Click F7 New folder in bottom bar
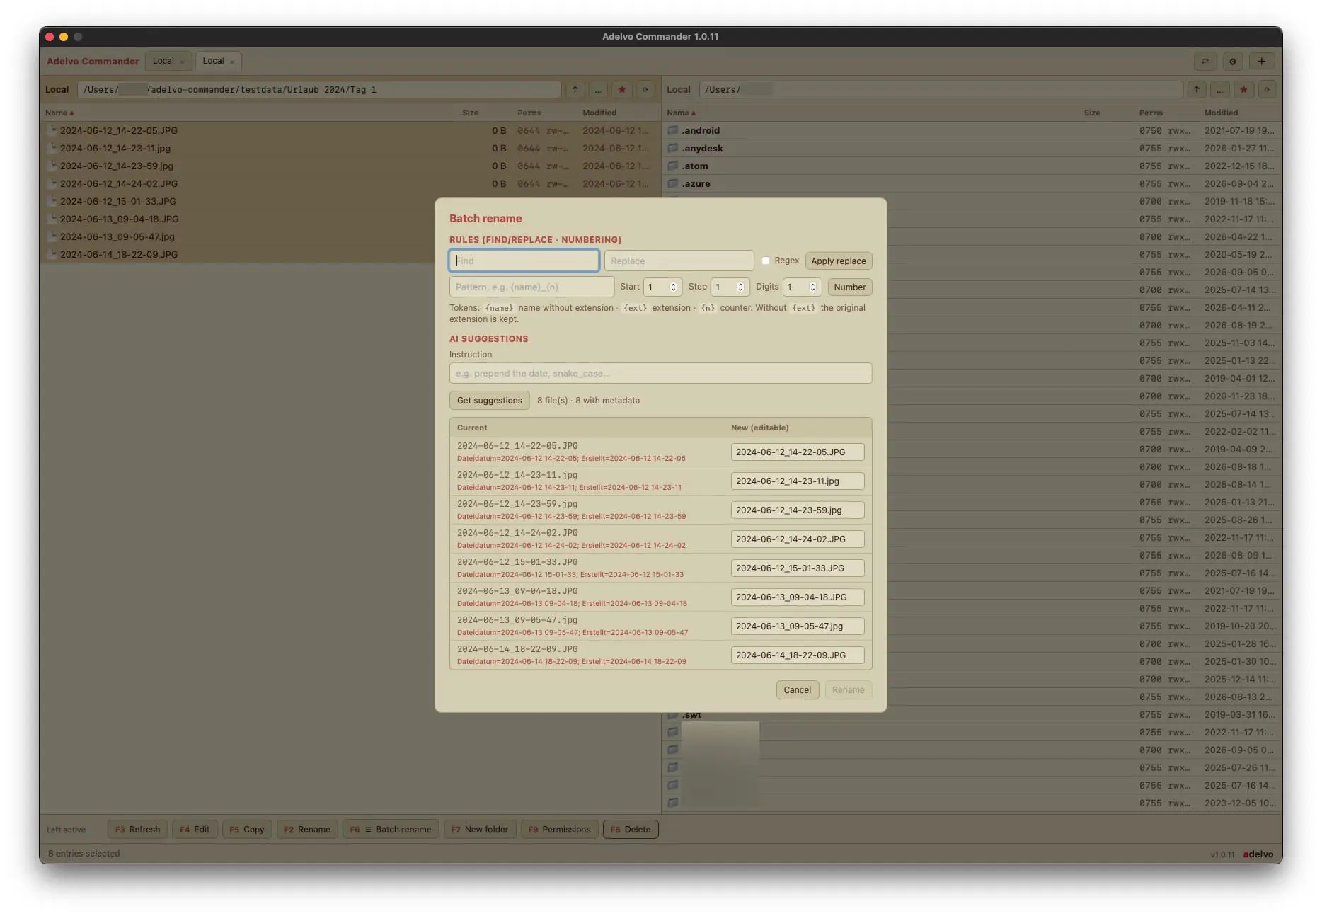This screenshot has width=1322, height=916. coord(480,829)
